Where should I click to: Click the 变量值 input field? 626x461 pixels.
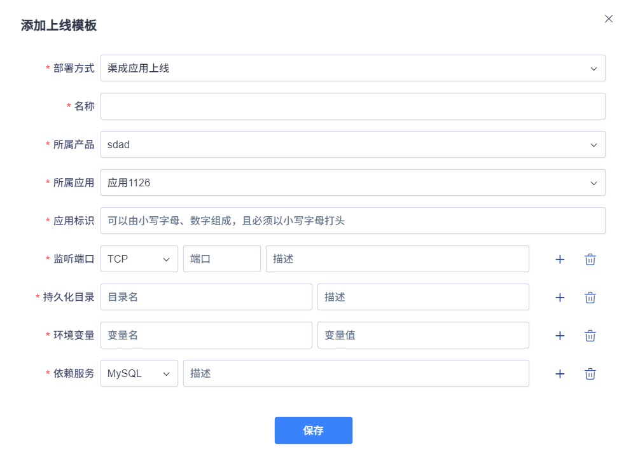click(x=423, y=335)
